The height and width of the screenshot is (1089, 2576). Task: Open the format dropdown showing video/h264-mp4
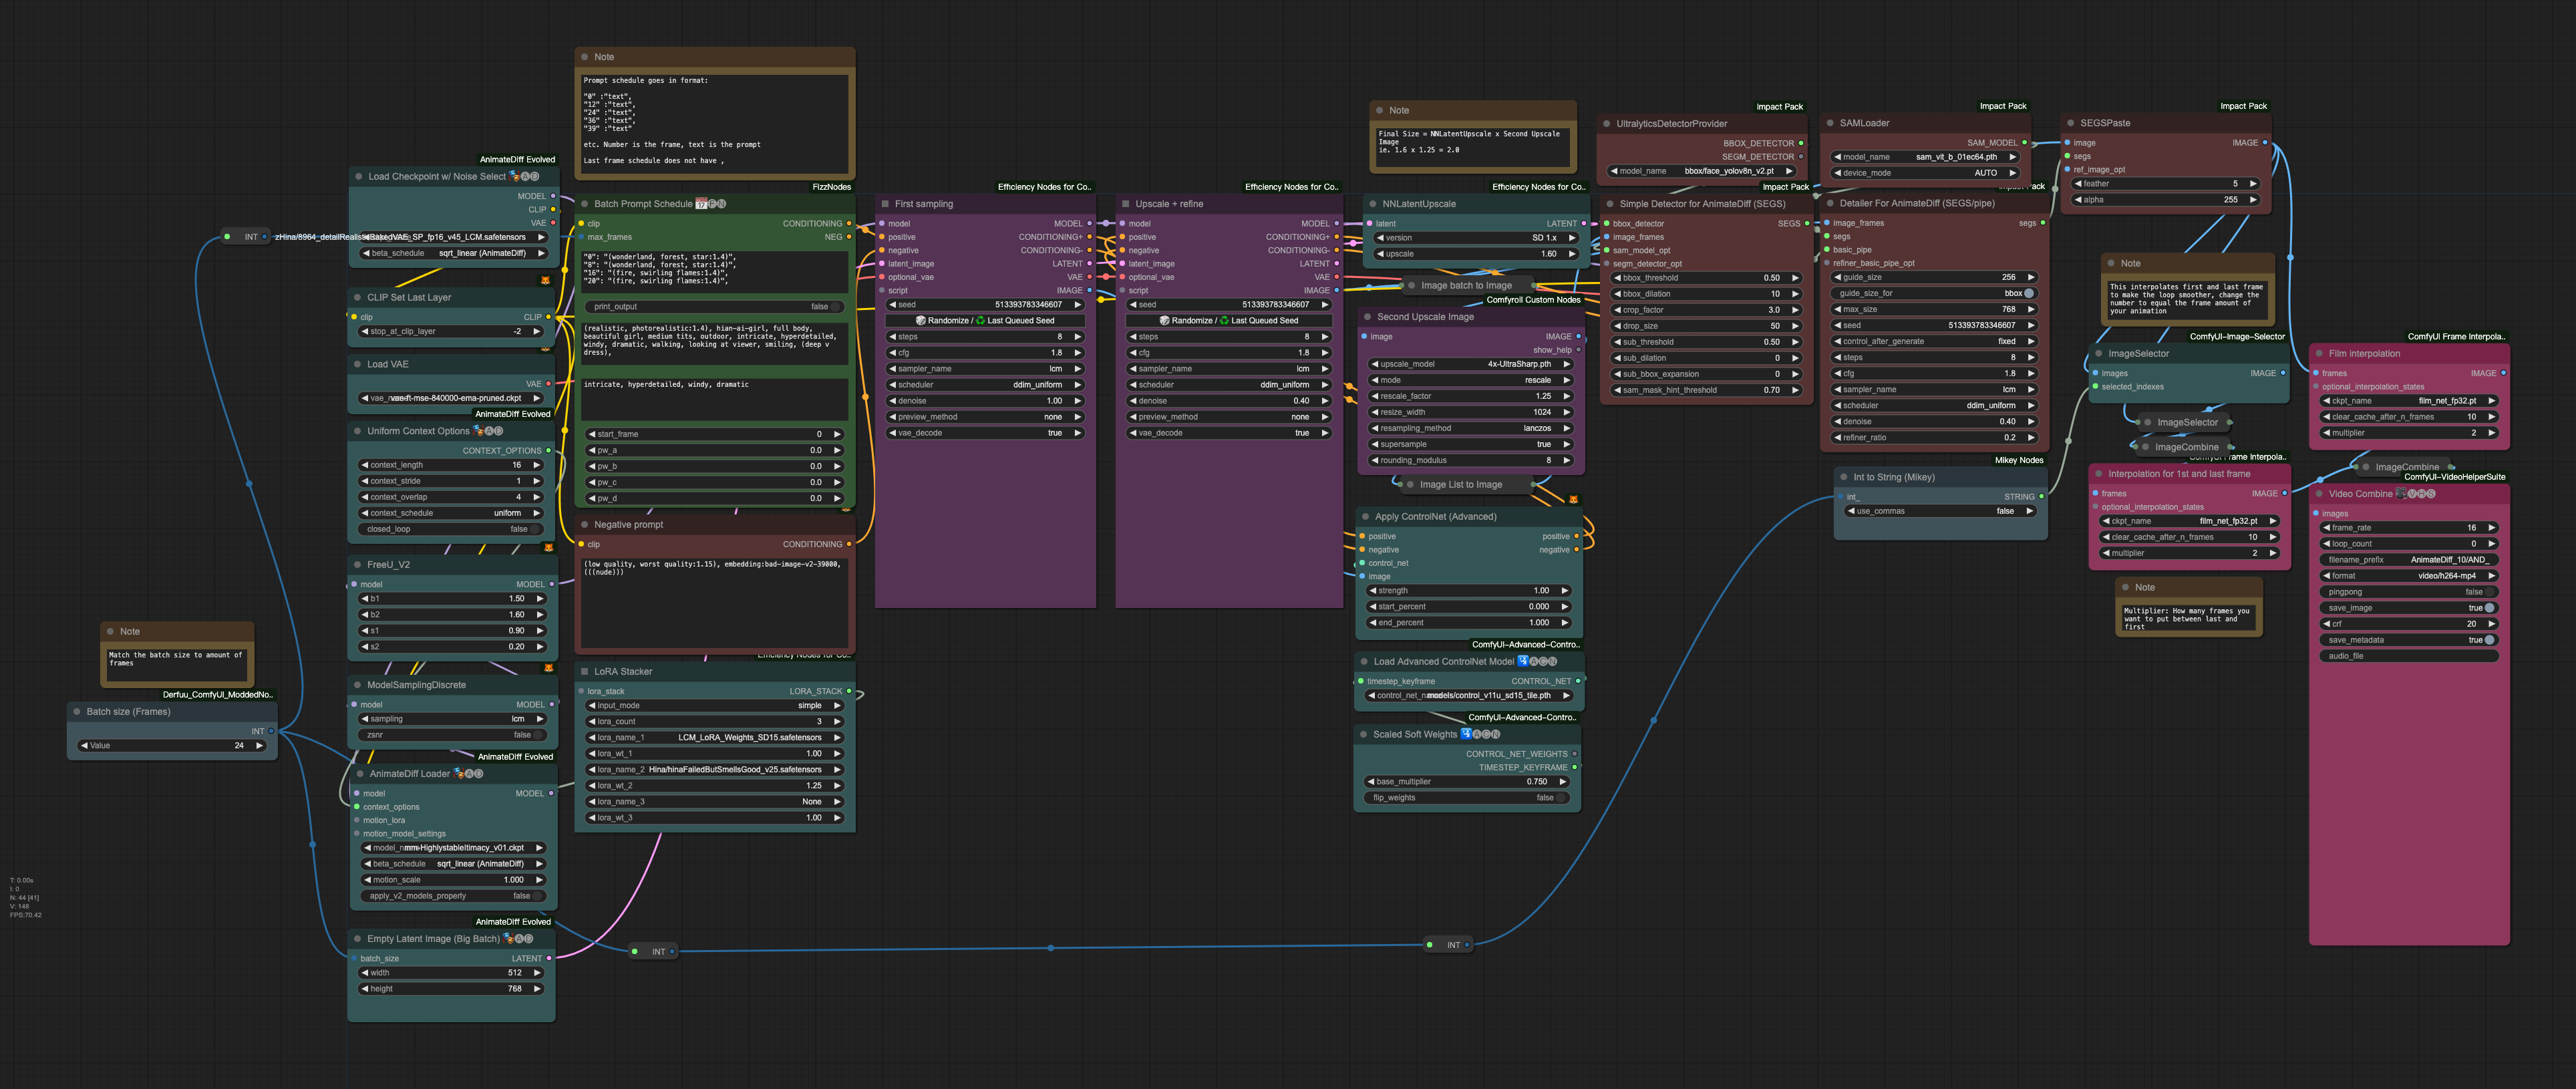click(2410, 576)
